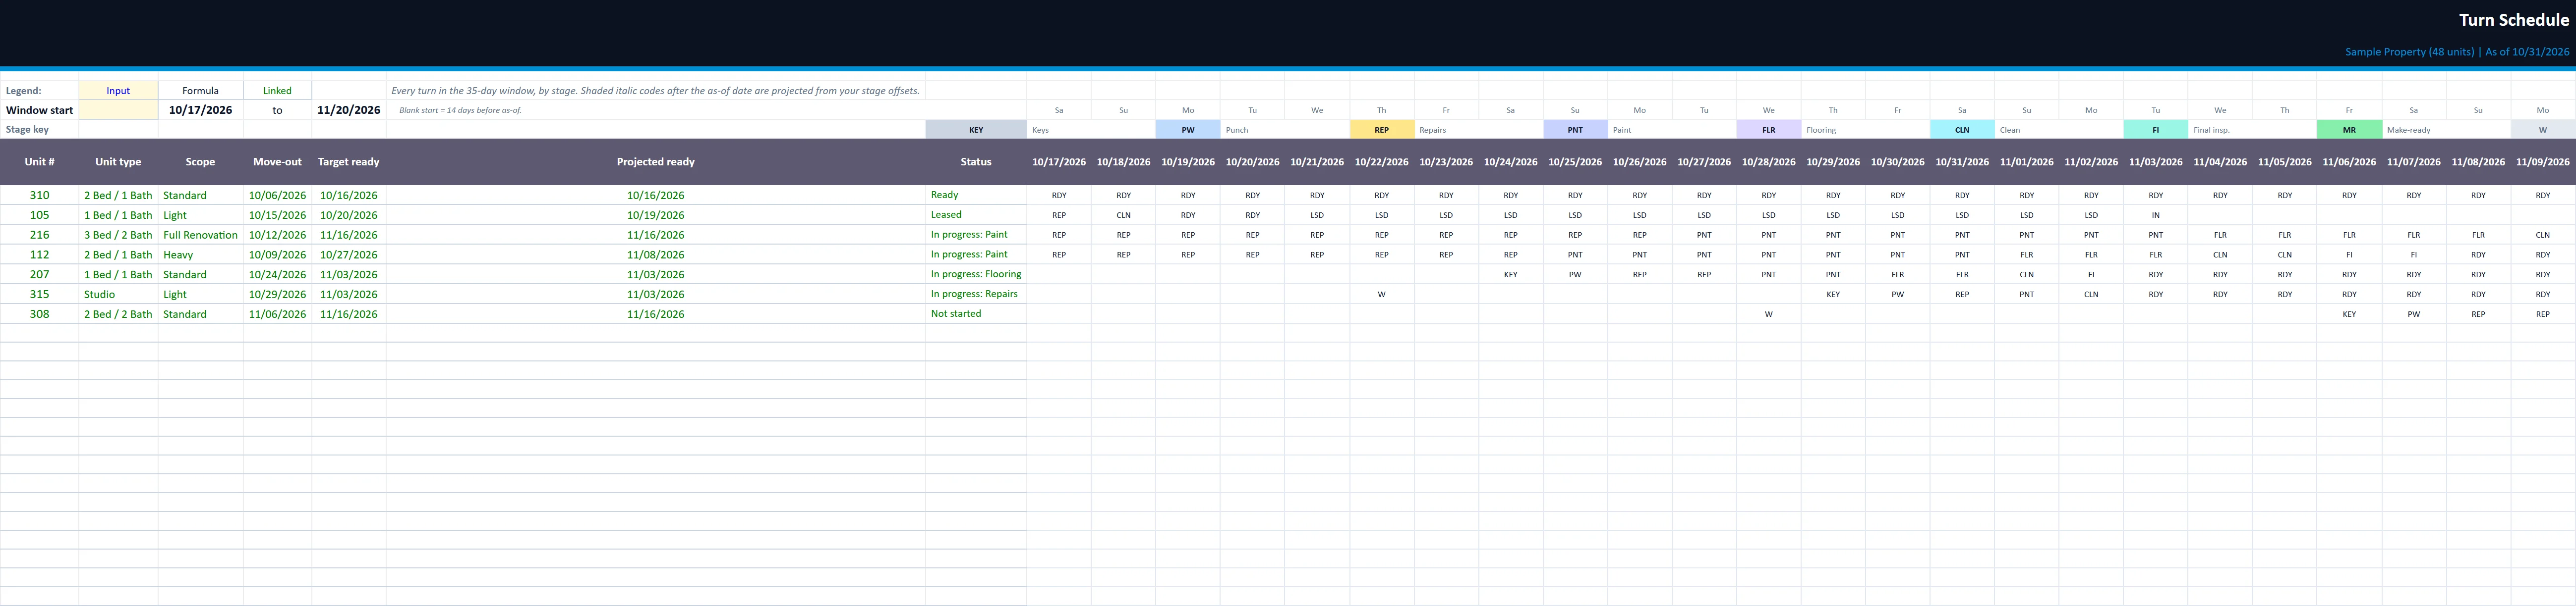Click the '3 Bed / 2 Bath' unit type cell
This screenshot has height=606, width=2576.
click(118, 236)
